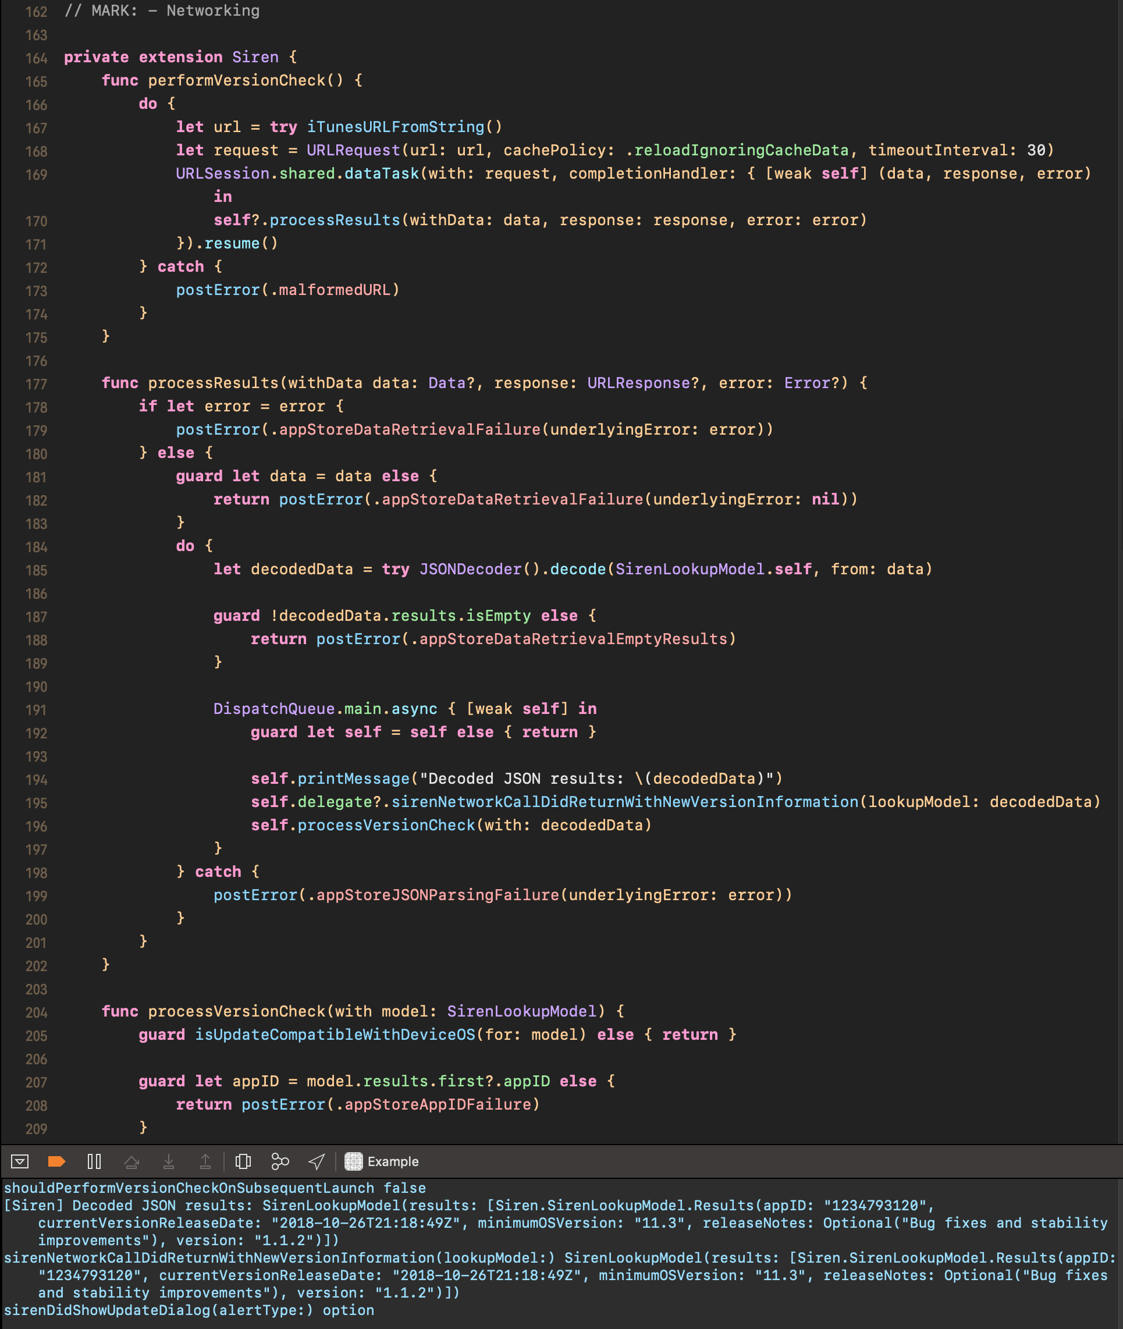Click the Step Into debug icon
Image resolution: width=1123 pixels, height=1329 pixels.
(x=169, y=1161)
